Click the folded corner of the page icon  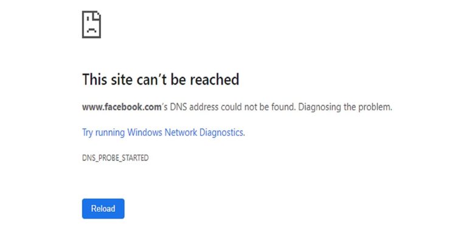[x=97, y=16]
